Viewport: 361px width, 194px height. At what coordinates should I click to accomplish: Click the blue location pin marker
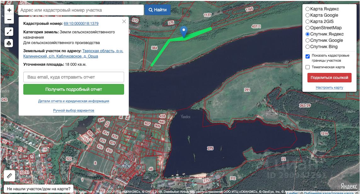184,32
